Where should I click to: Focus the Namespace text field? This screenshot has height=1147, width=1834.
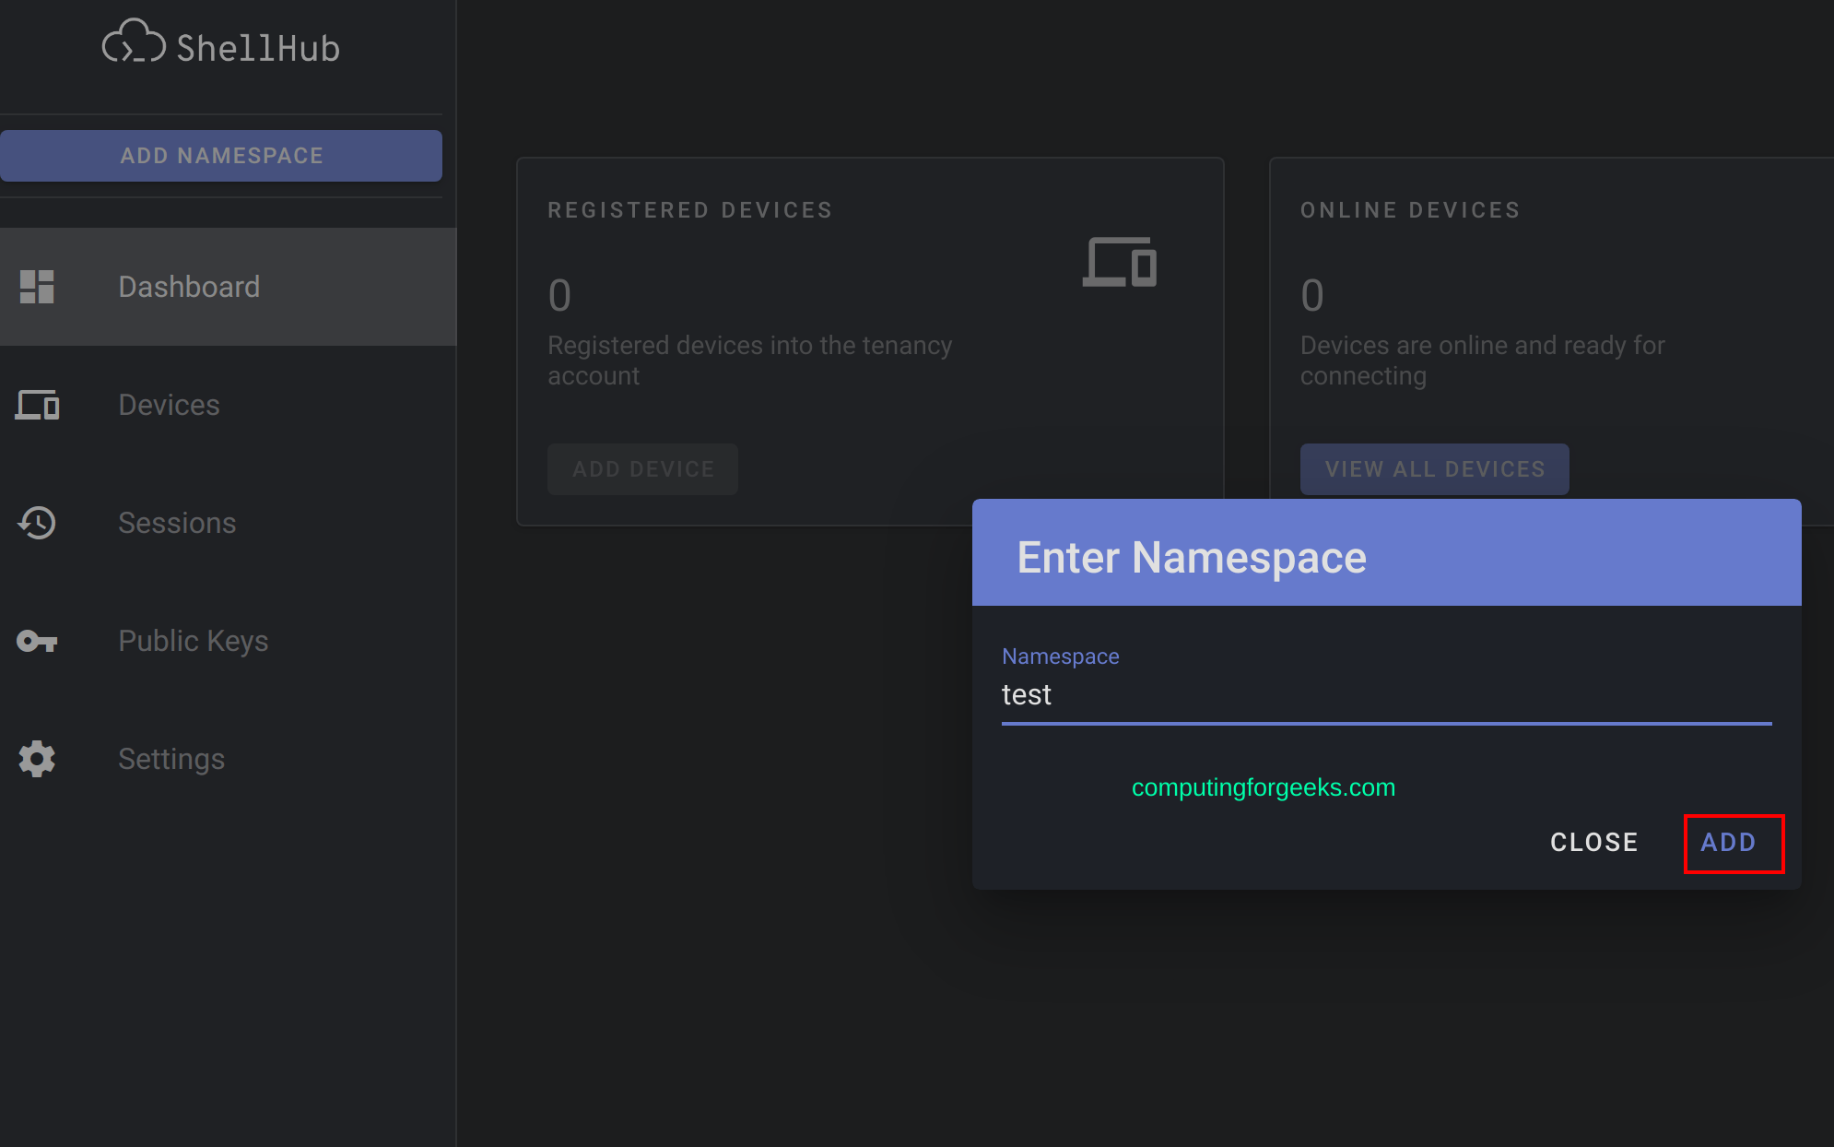(x=1385, y=695)
